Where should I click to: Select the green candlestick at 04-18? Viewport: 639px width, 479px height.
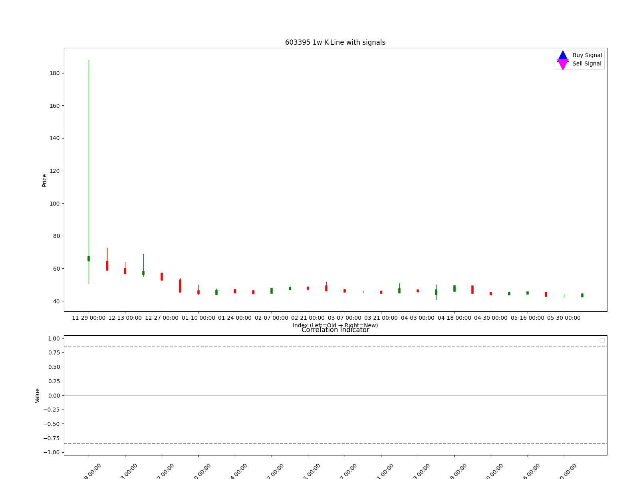click(x=454, y=288)
